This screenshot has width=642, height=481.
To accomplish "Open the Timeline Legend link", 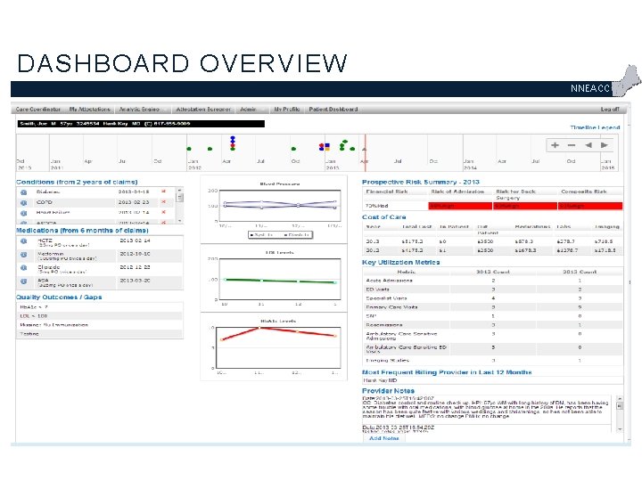I will click(x=595, y=127).
